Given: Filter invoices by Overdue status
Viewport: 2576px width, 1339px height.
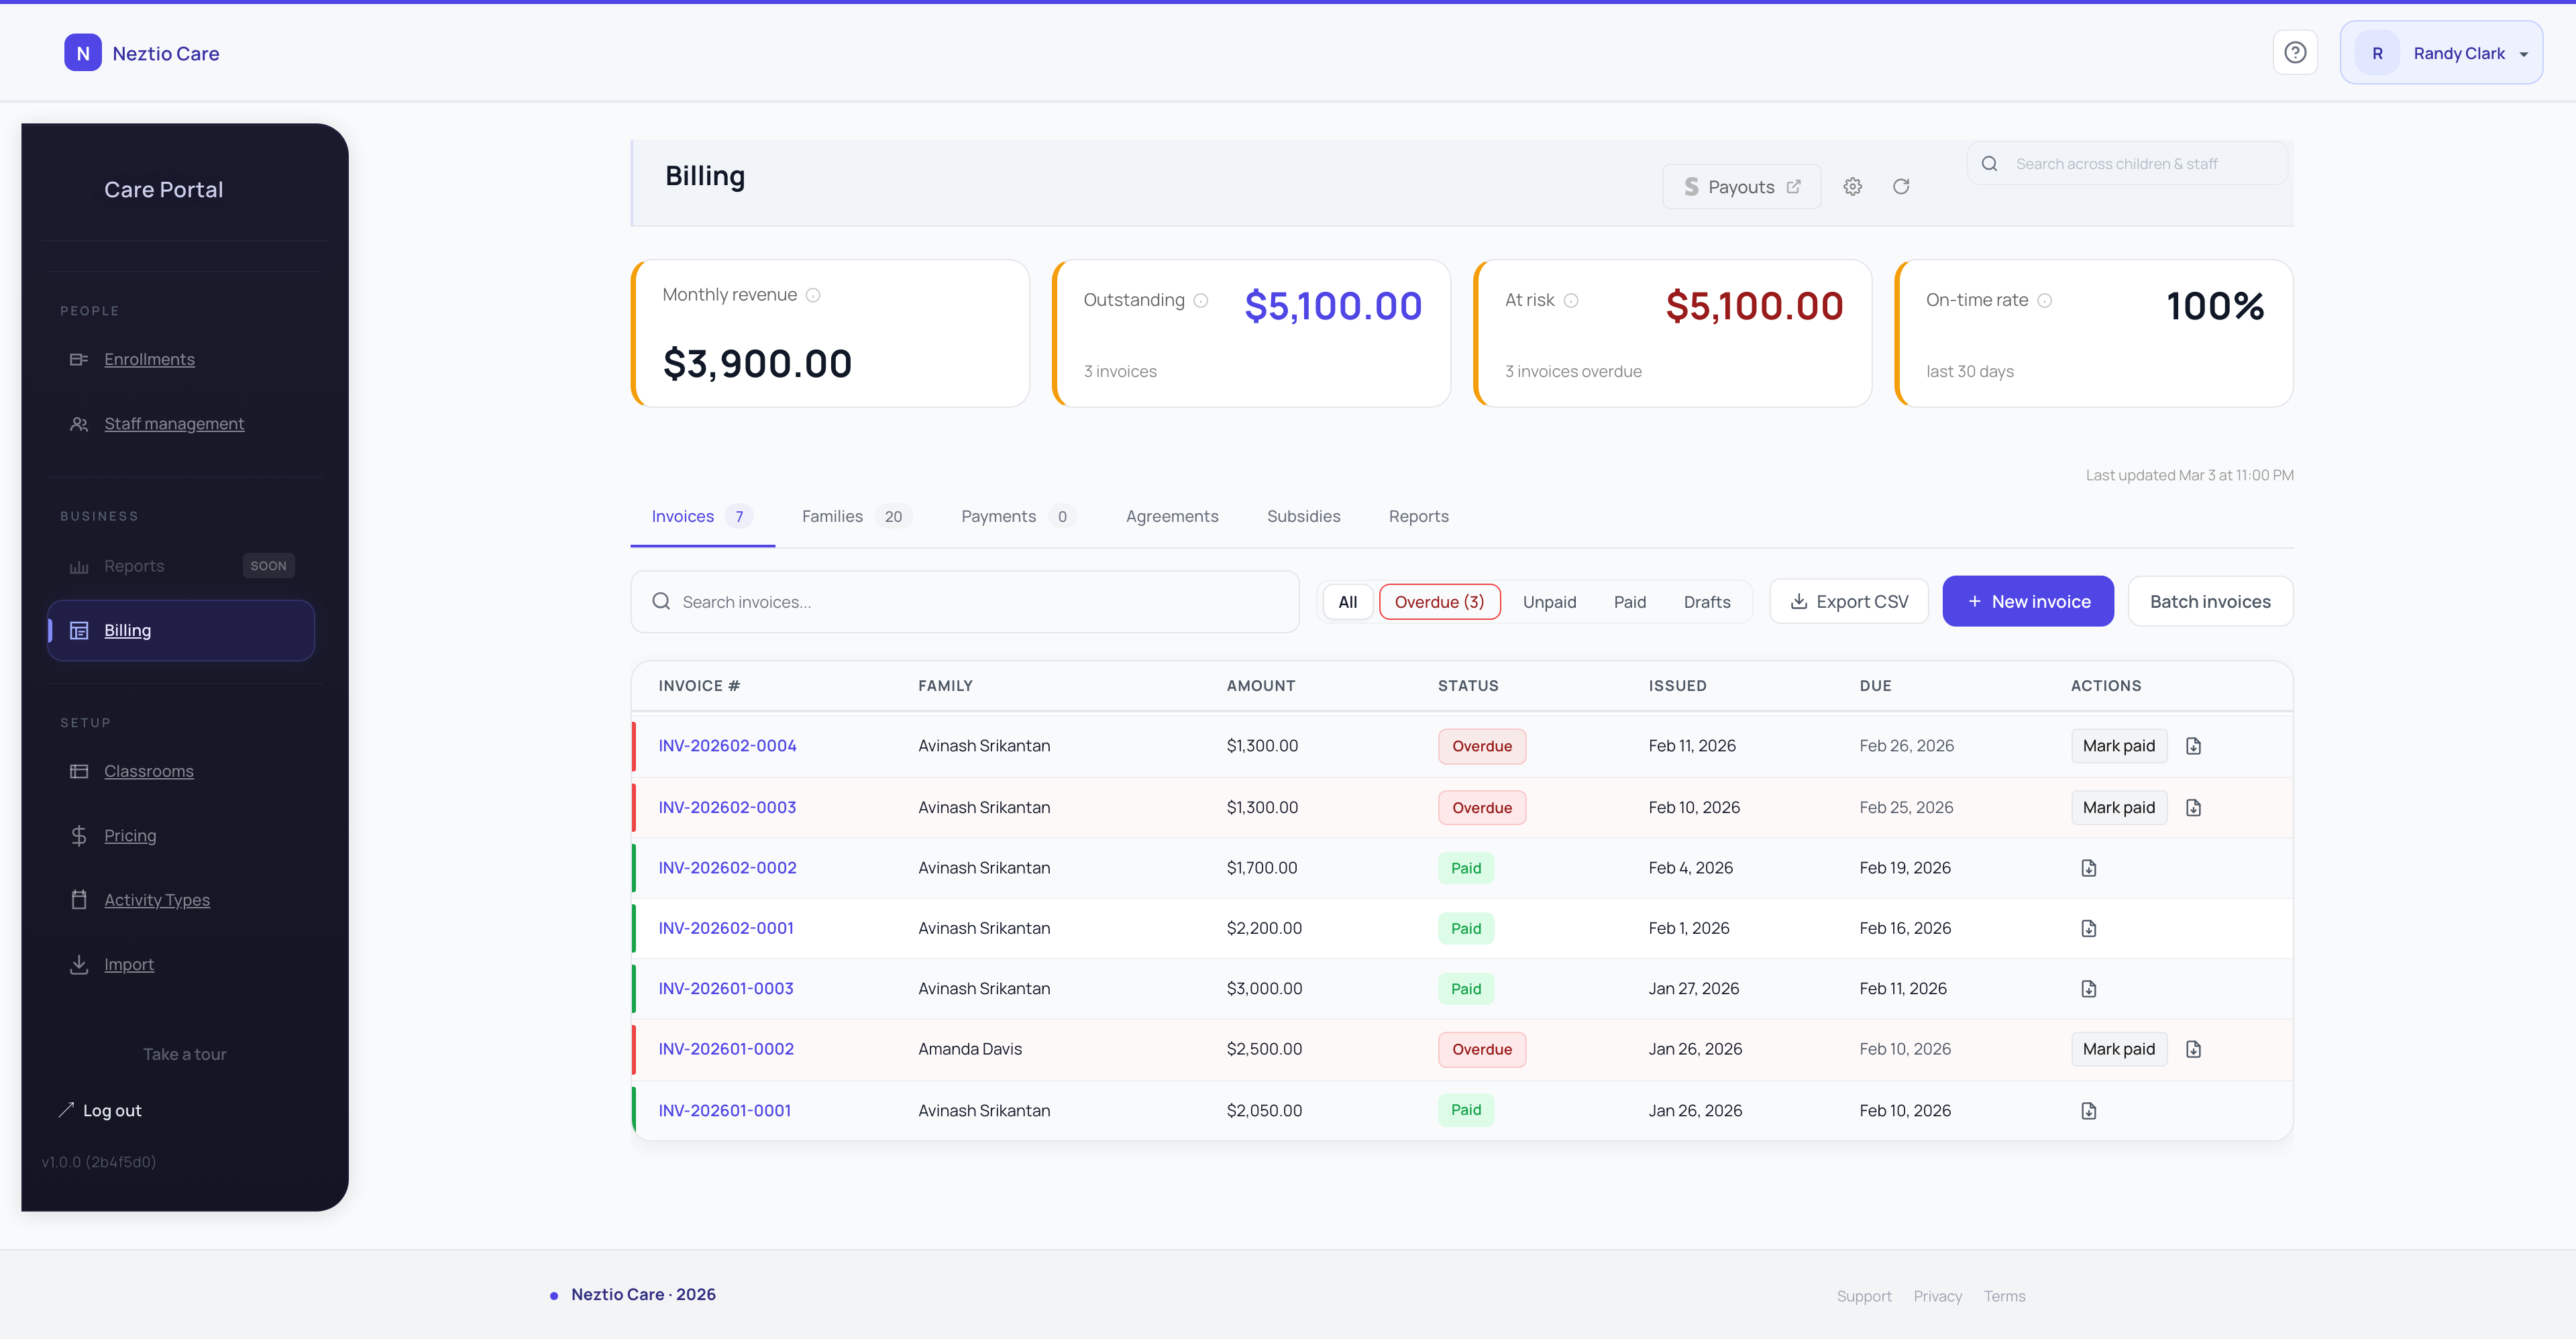Looking at the screenshot, I should coord(1440,601).
